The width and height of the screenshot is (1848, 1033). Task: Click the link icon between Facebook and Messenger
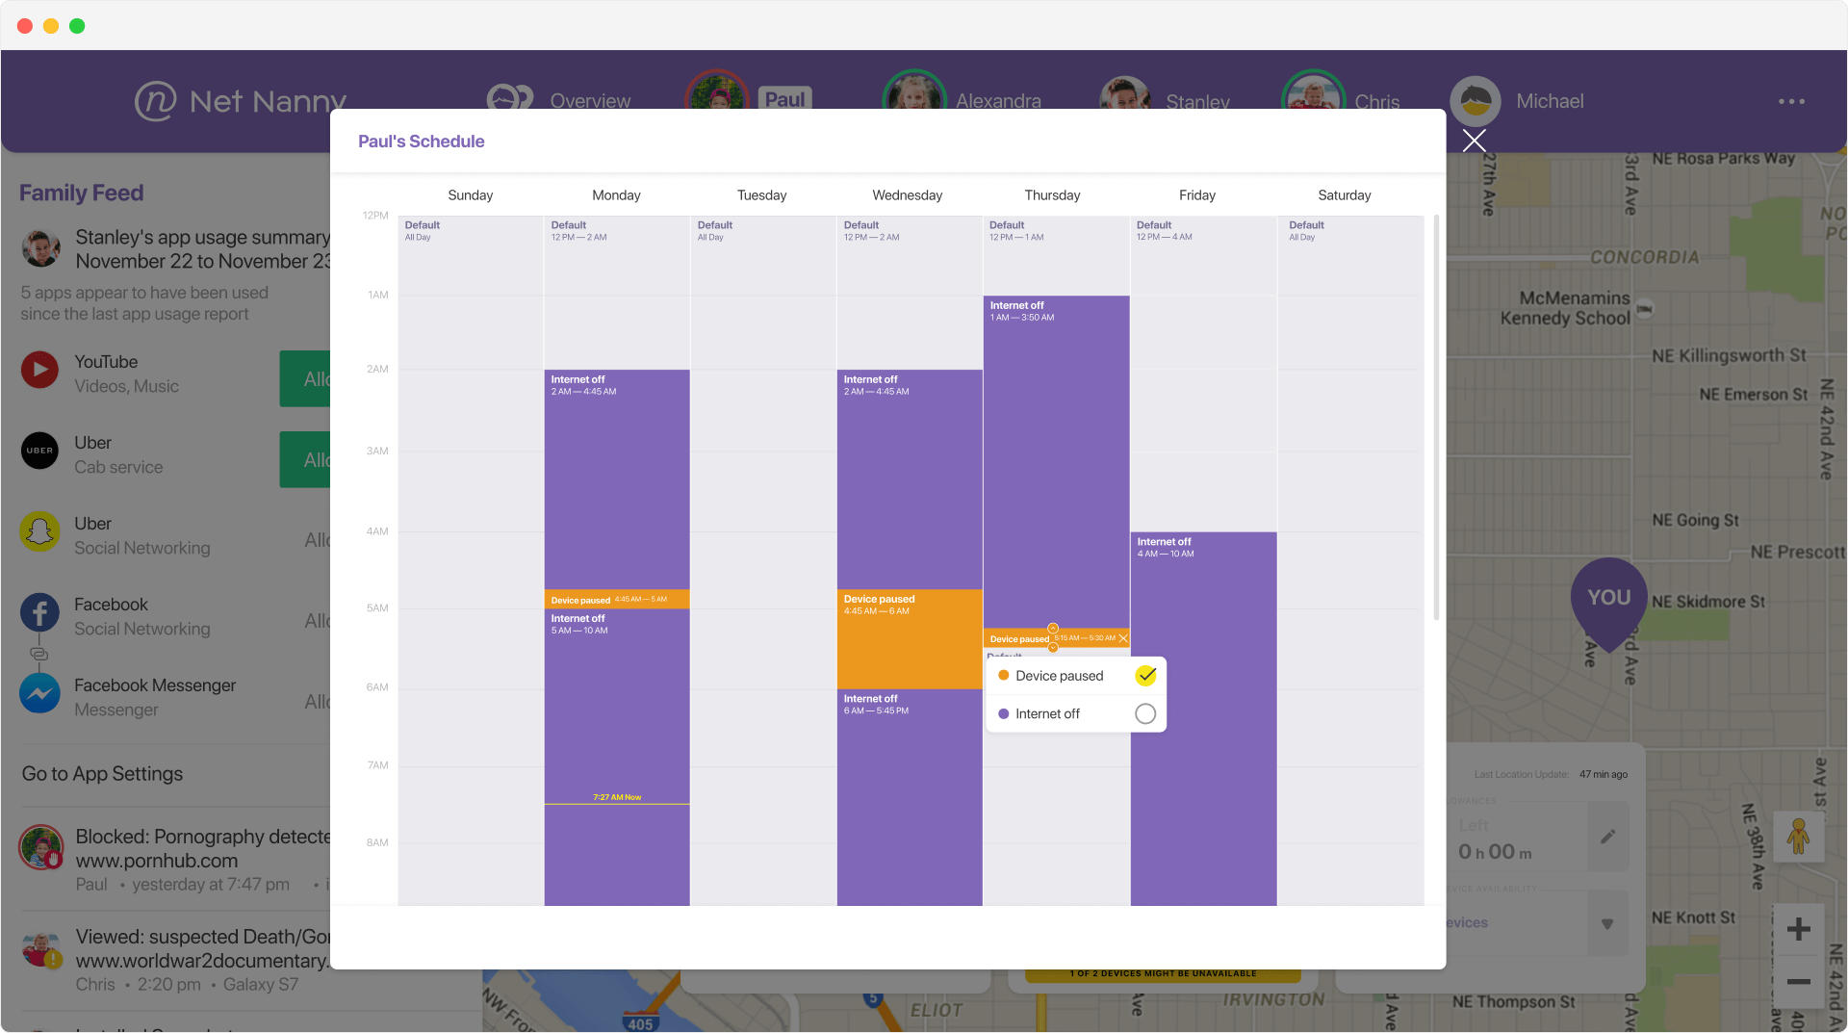pyautogui.click(x=39, y=654)
